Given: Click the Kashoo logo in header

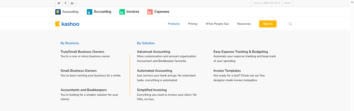Looking at the screenshot, I should point(67,24).
